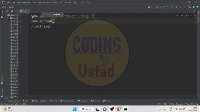Run the current file with green play button
Screen dimensions: 200x112
click(x=172, y=7)
